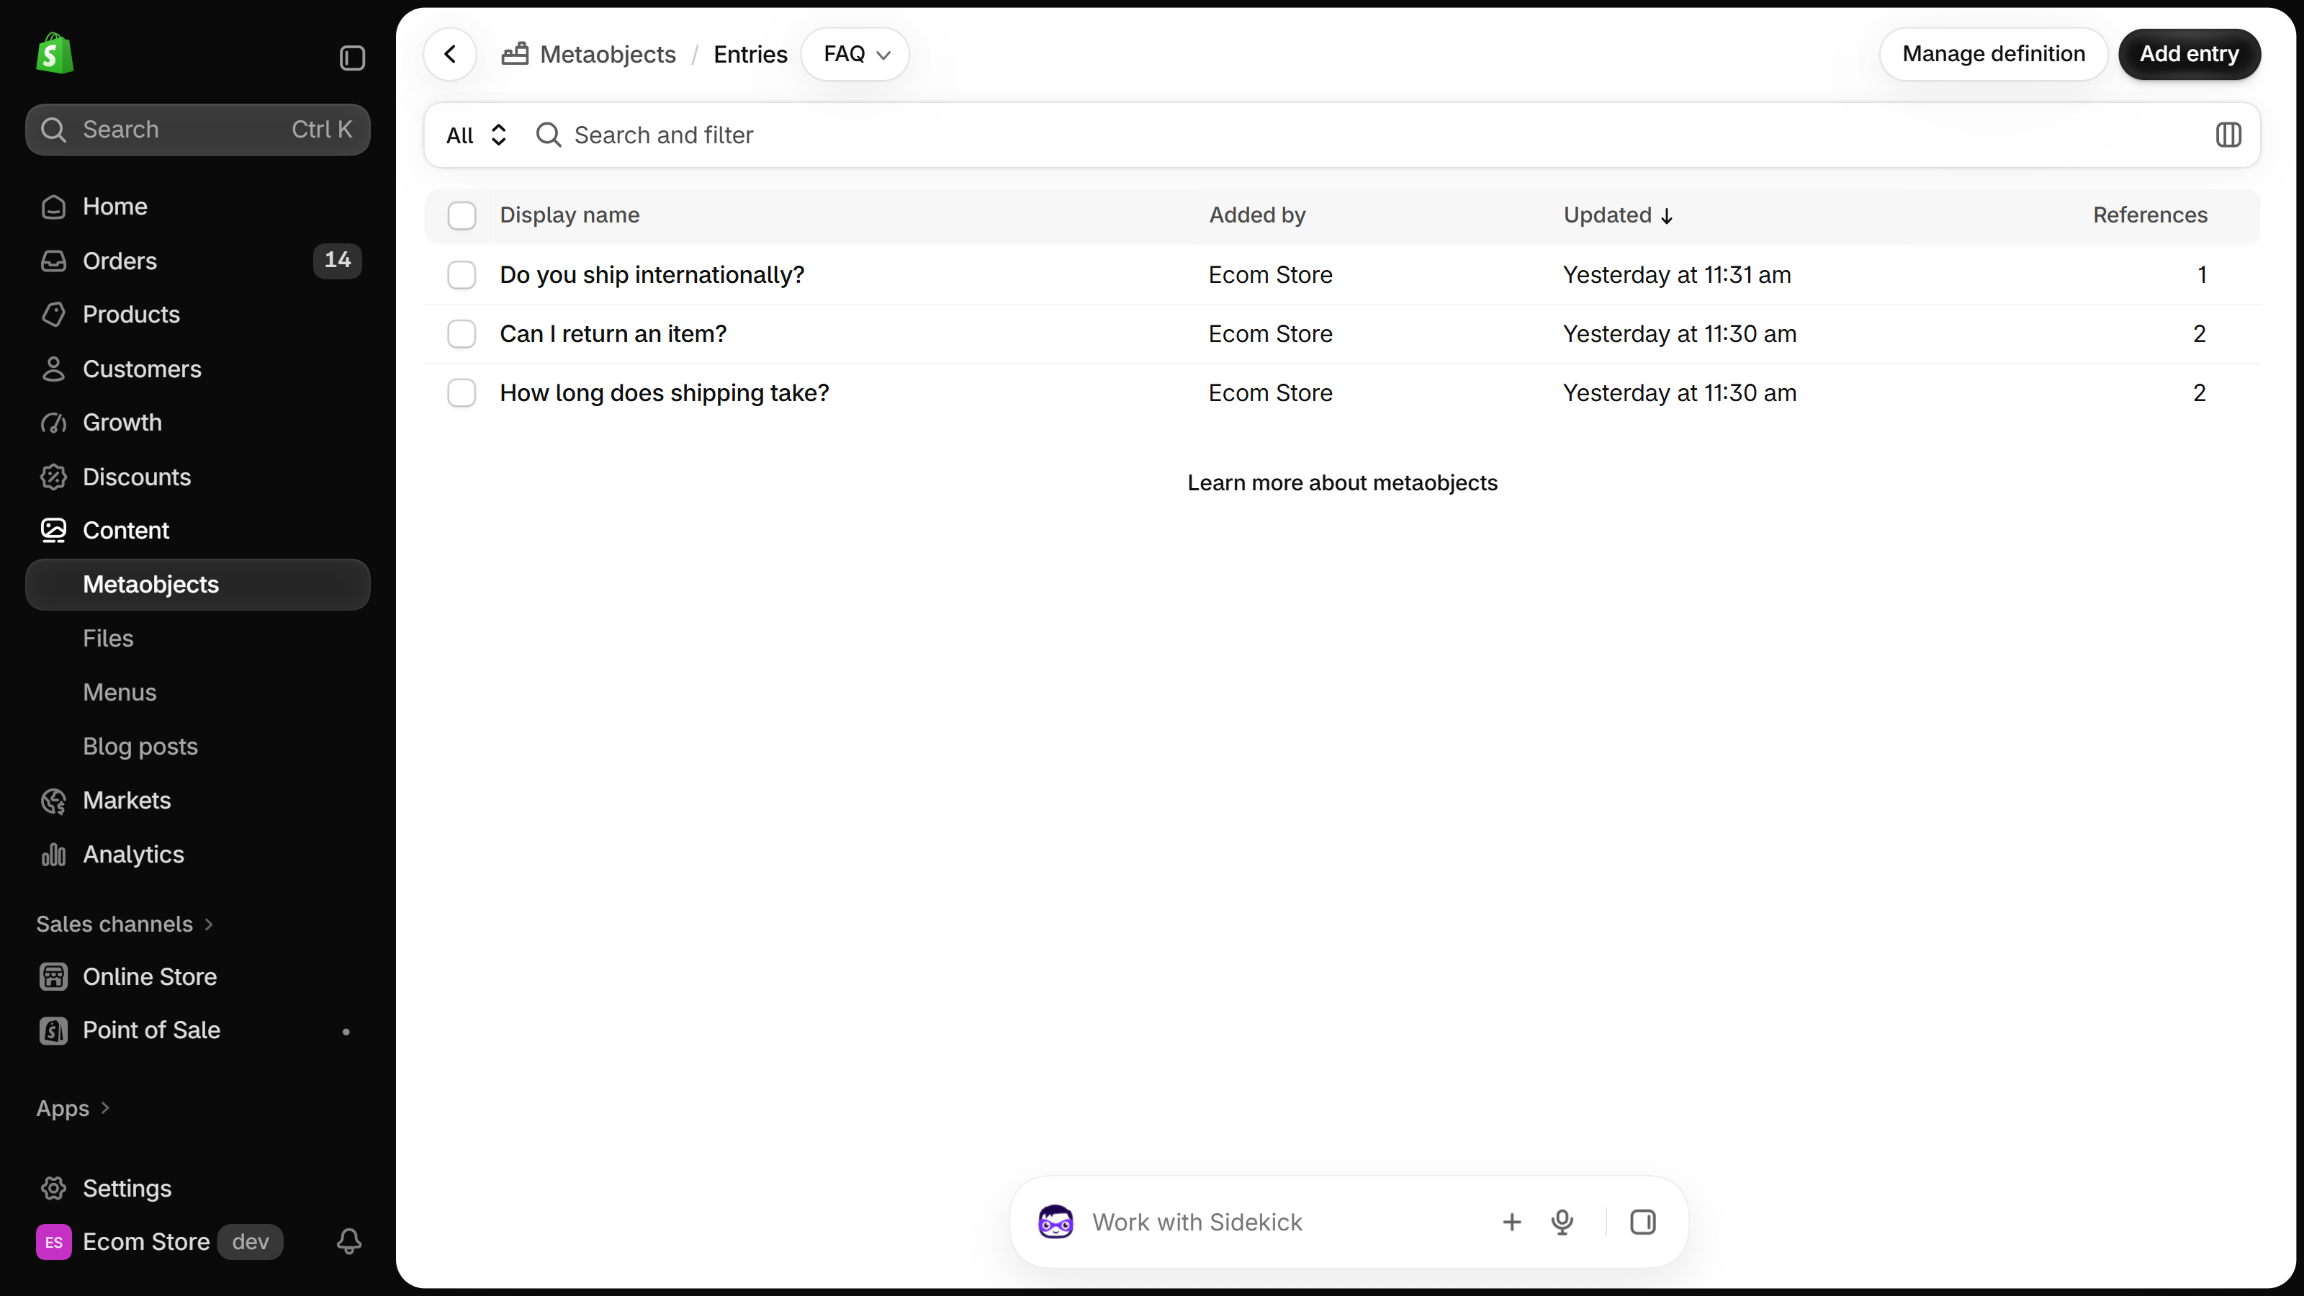
Task: Expand the Apps section
Action: pyautogui.click(x=73, y=1108)
